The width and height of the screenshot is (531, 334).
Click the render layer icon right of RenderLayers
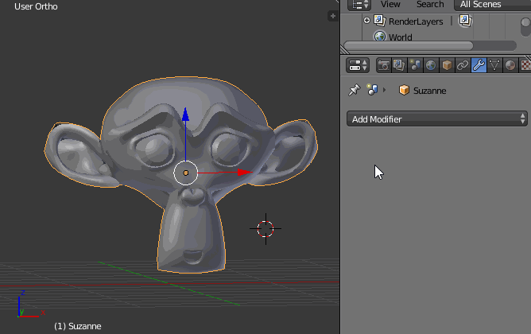tap(465, 21)
